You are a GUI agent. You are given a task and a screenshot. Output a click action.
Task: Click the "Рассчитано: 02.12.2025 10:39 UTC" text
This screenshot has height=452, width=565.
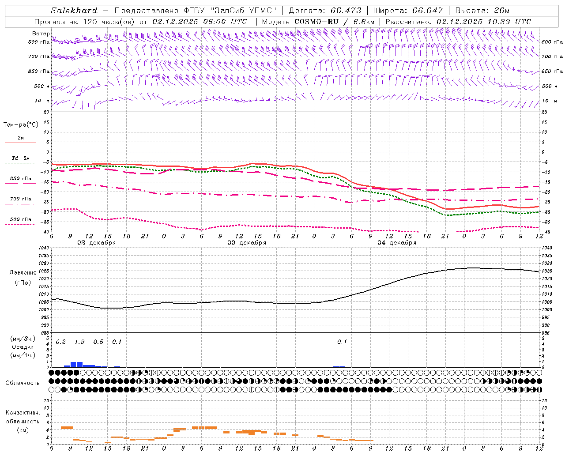click(458, 22)
